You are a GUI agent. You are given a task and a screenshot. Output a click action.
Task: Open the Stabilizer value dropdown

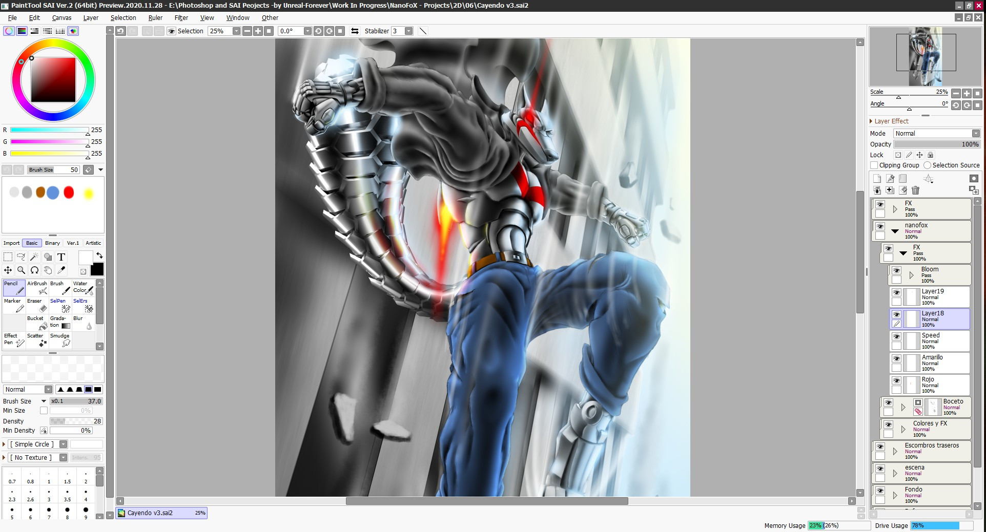(408, 31)
